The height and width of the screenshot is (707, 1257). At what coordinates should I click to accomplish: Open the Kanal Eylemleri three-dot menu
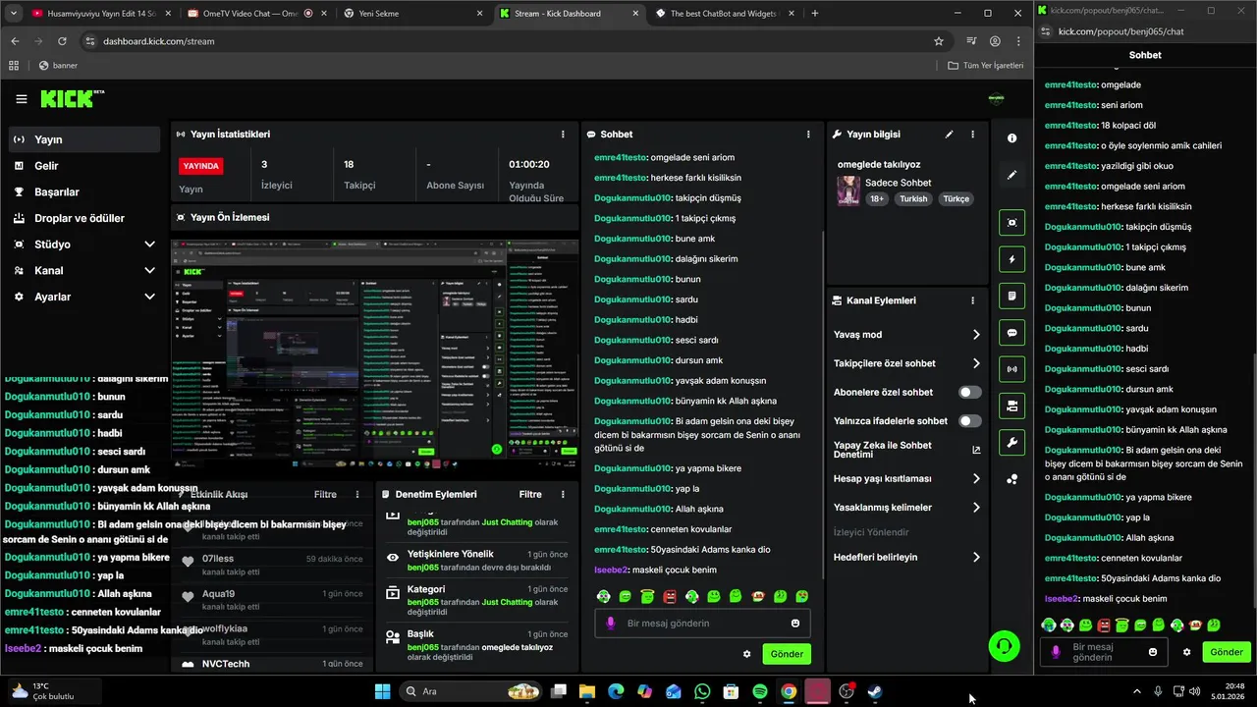point(973,300)
